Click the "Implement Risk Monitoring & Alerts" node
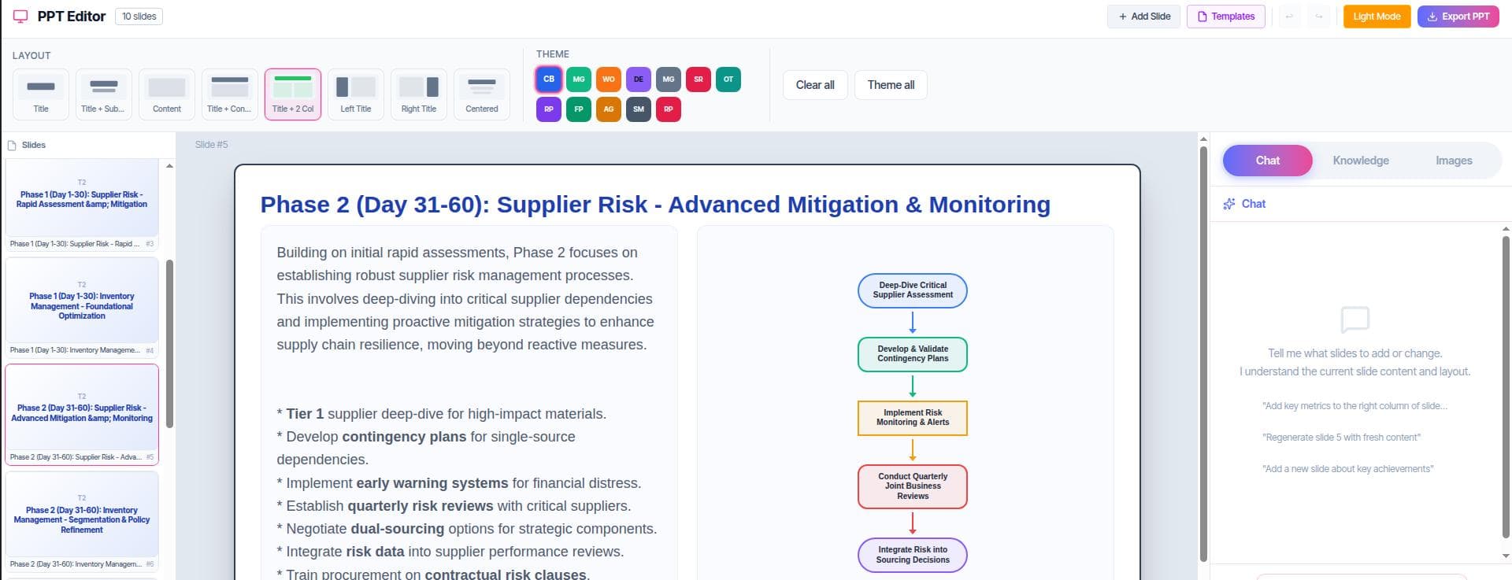This screenshot has height=580, width=1512. (x=913, y=418)
